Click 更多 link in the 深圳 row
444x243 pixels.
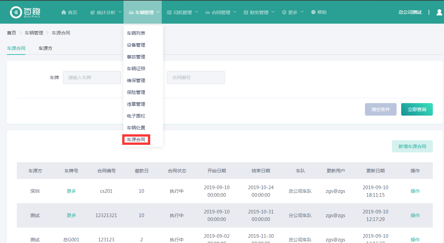[x=71, y=191]
